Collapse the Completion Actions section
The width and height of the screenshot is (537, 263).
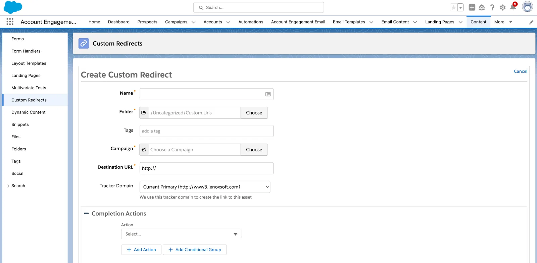coord(86,213)
